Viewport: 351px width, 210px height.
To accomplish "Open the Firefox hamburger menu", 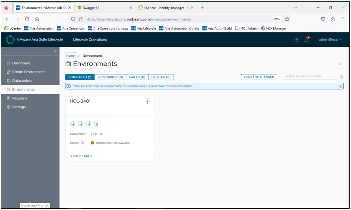I will click(x=343, y=19).
